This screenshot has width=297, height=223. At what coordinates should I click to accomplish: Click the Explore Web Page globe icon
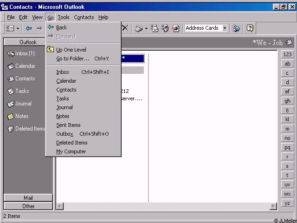click(x=175, y=28)
